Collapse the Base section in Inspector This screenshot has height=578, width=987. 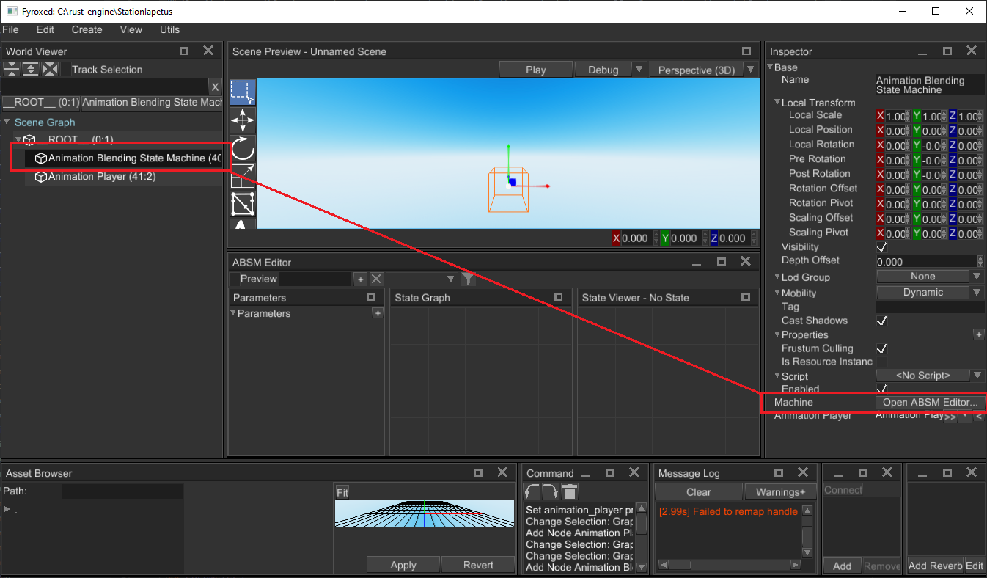(771, 67)
